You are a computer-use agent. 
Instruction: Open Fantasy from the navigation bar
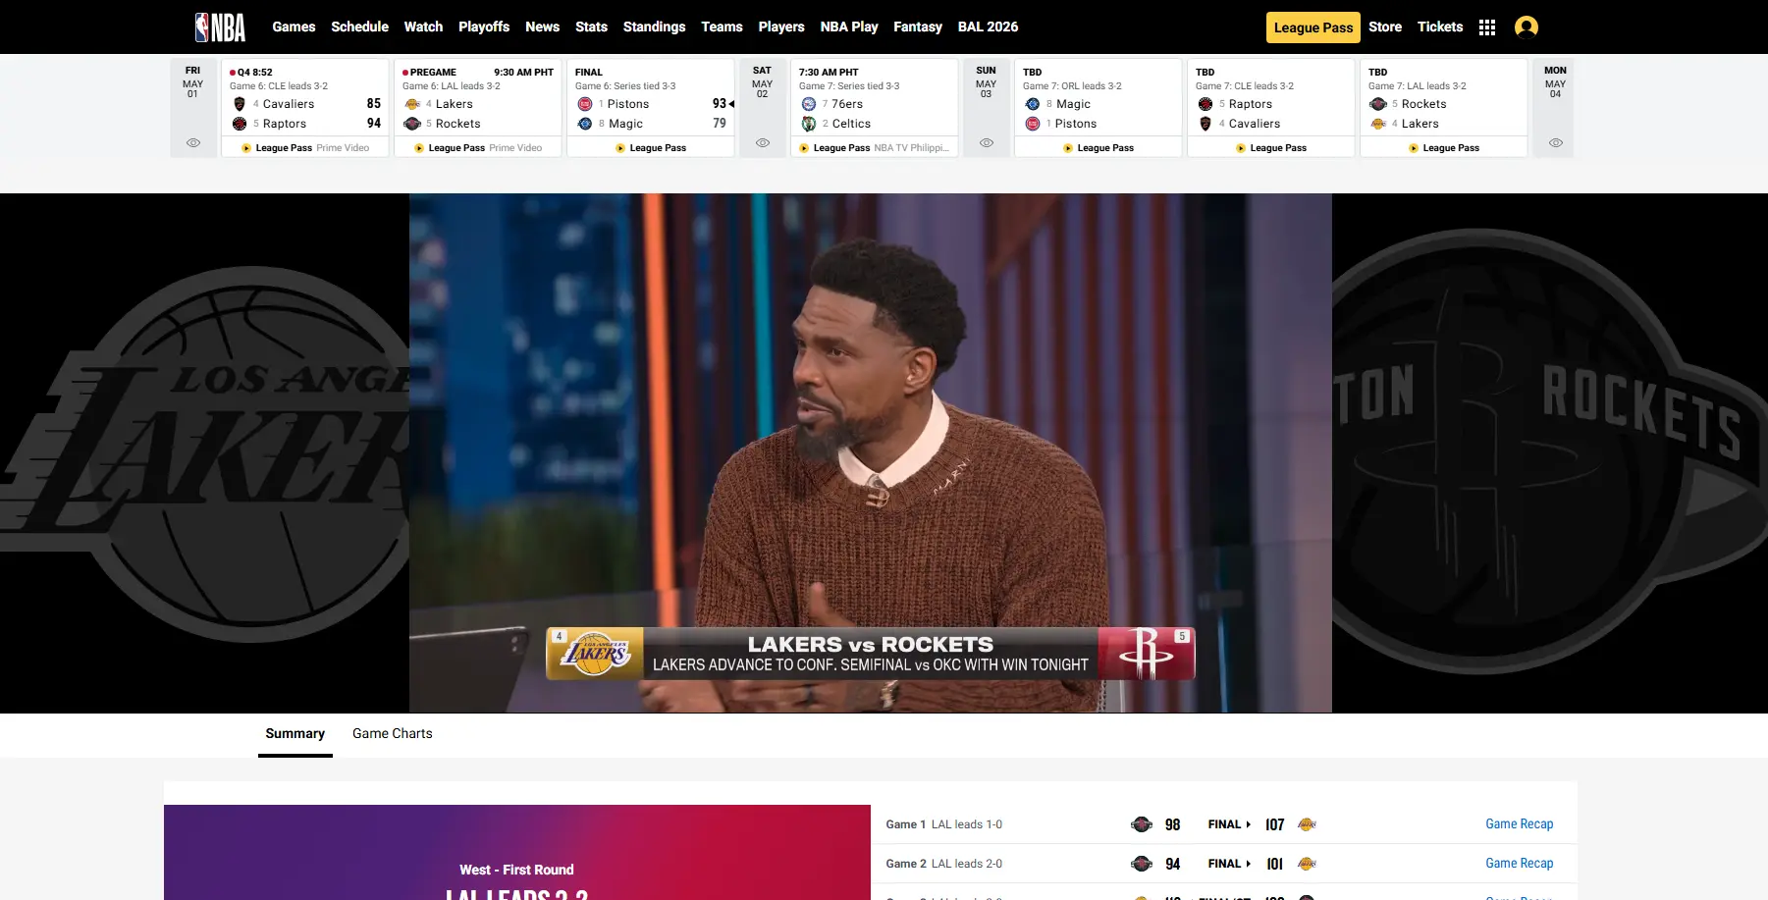click(918, 26)
